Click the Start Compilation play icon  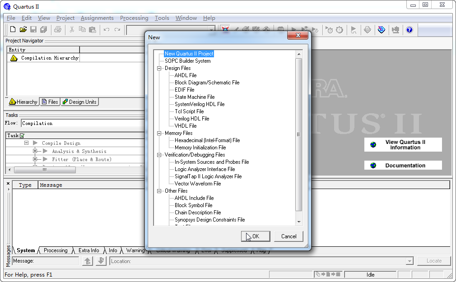pyautogui.click(x=294, y=30)
